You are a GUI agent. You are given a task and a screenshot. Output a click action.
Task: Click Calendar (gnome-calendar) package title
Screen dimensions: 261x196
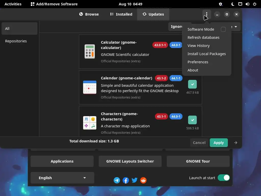(126, 78)
